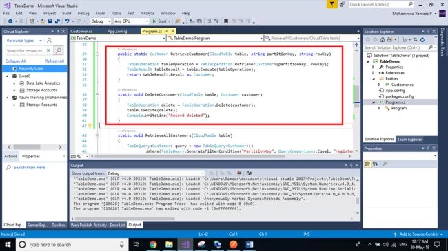Click the Home icon in Solution Explorer
This screenshot has width=448, height=251.
[383, 40]
